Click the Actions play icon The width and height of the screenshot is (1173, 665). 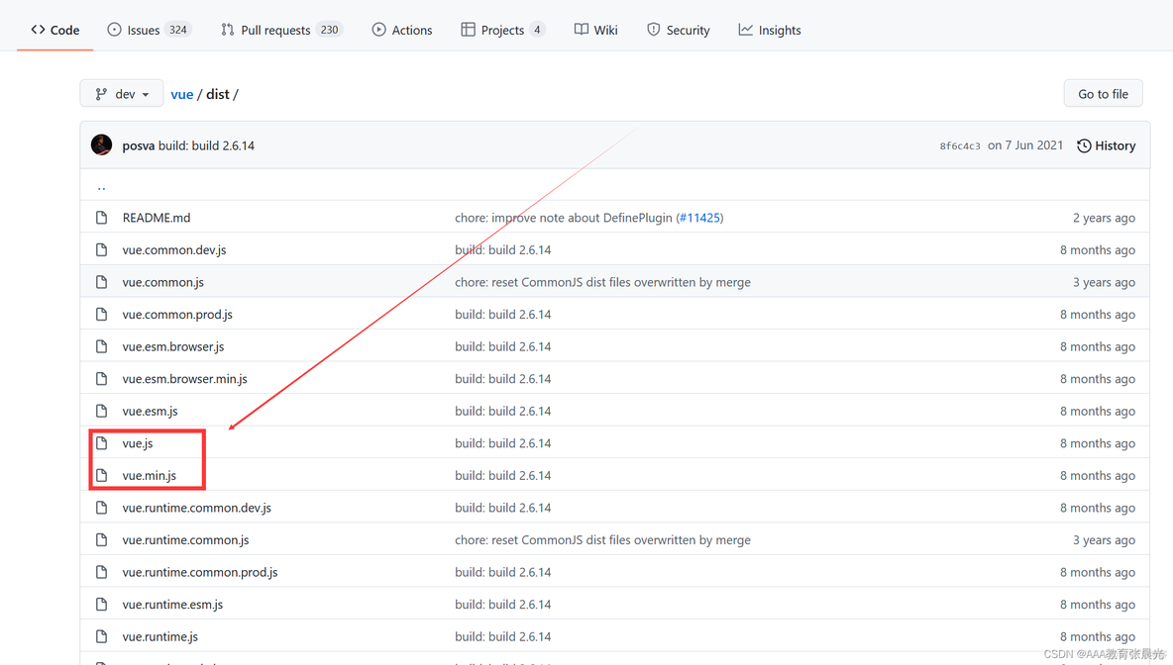(379, 29)
